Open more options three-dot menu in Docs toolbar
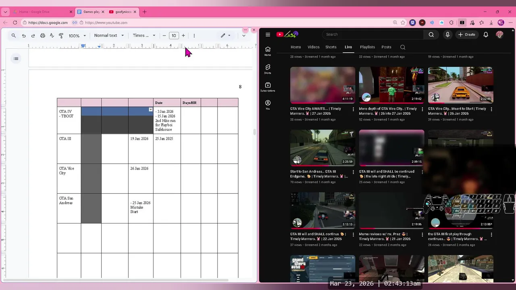The height and width of the screenshot is (290, 516). pos(194,35)
